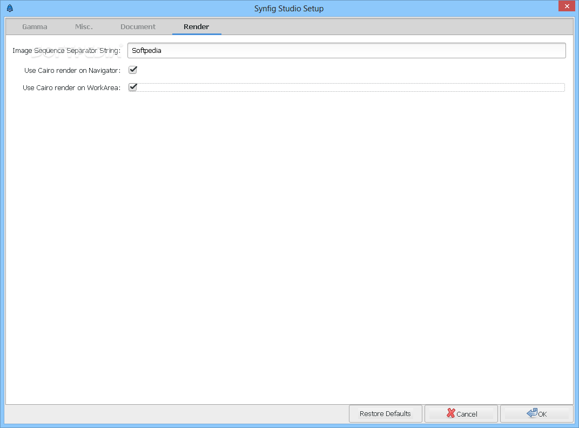The width and height of the screenshot is (579, 428).
Task: Switch to the Gamma tab
Action: coord(35,26)
